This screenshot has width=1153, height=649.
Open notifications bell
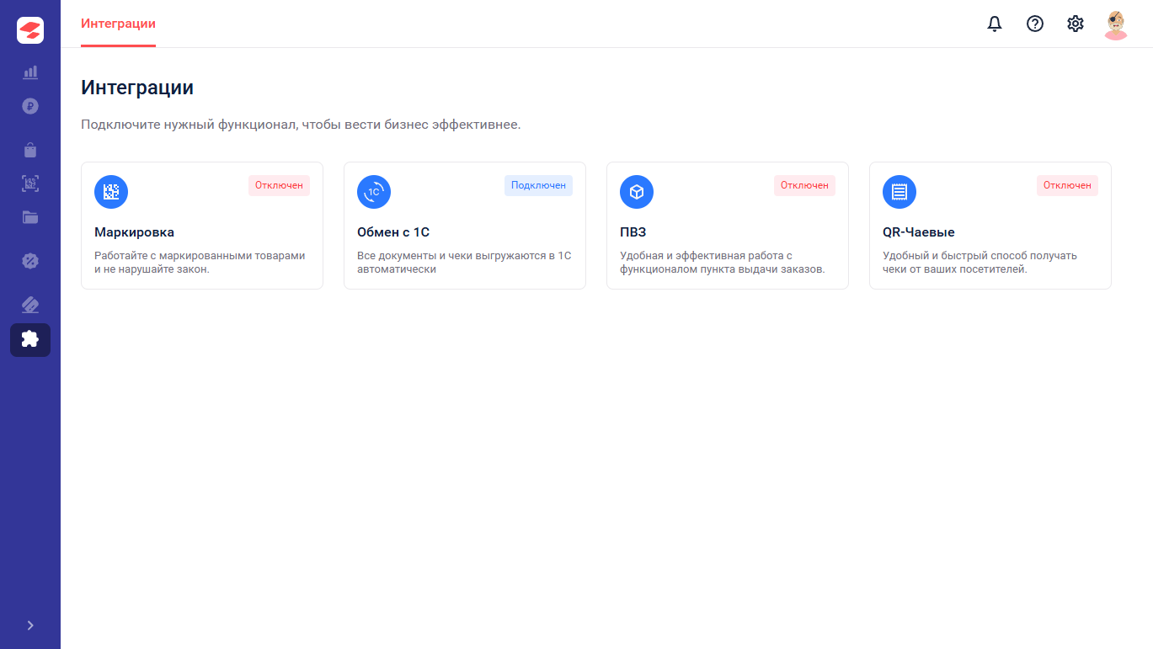point(995,24)
